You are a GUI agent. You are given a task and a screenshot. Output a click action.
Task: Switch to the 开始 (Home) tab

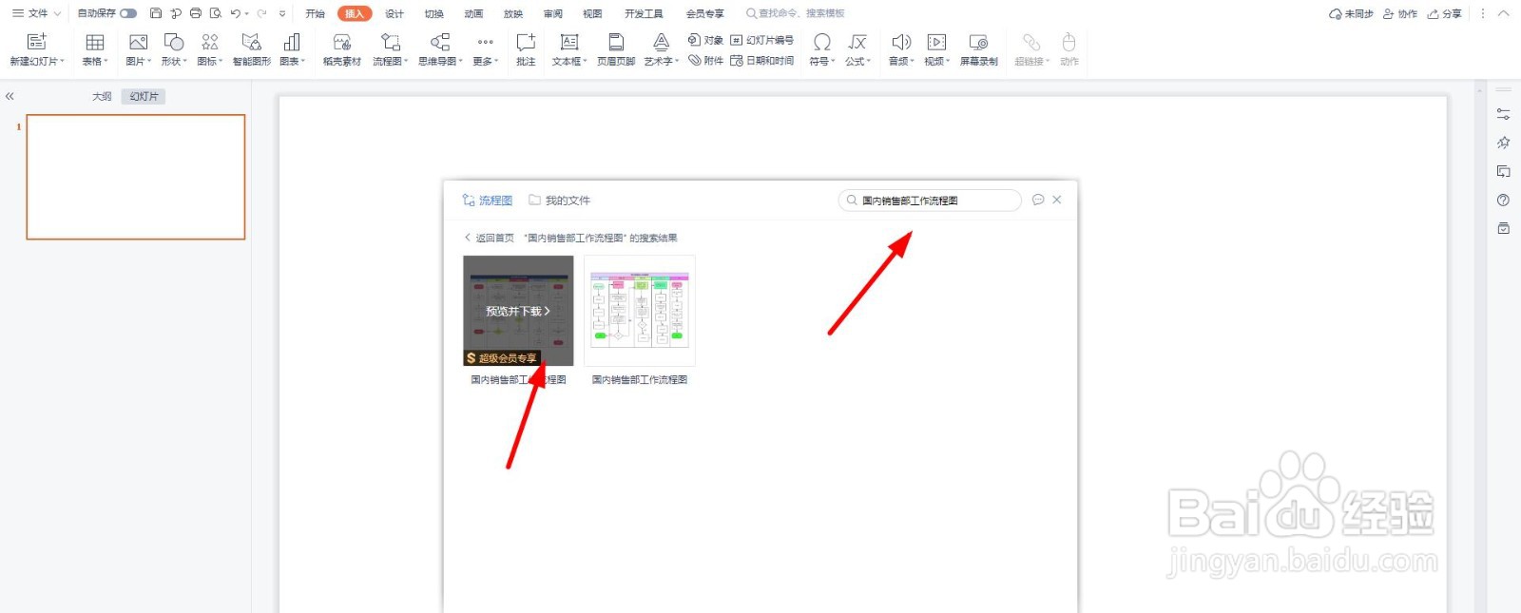tap(315, 13)
